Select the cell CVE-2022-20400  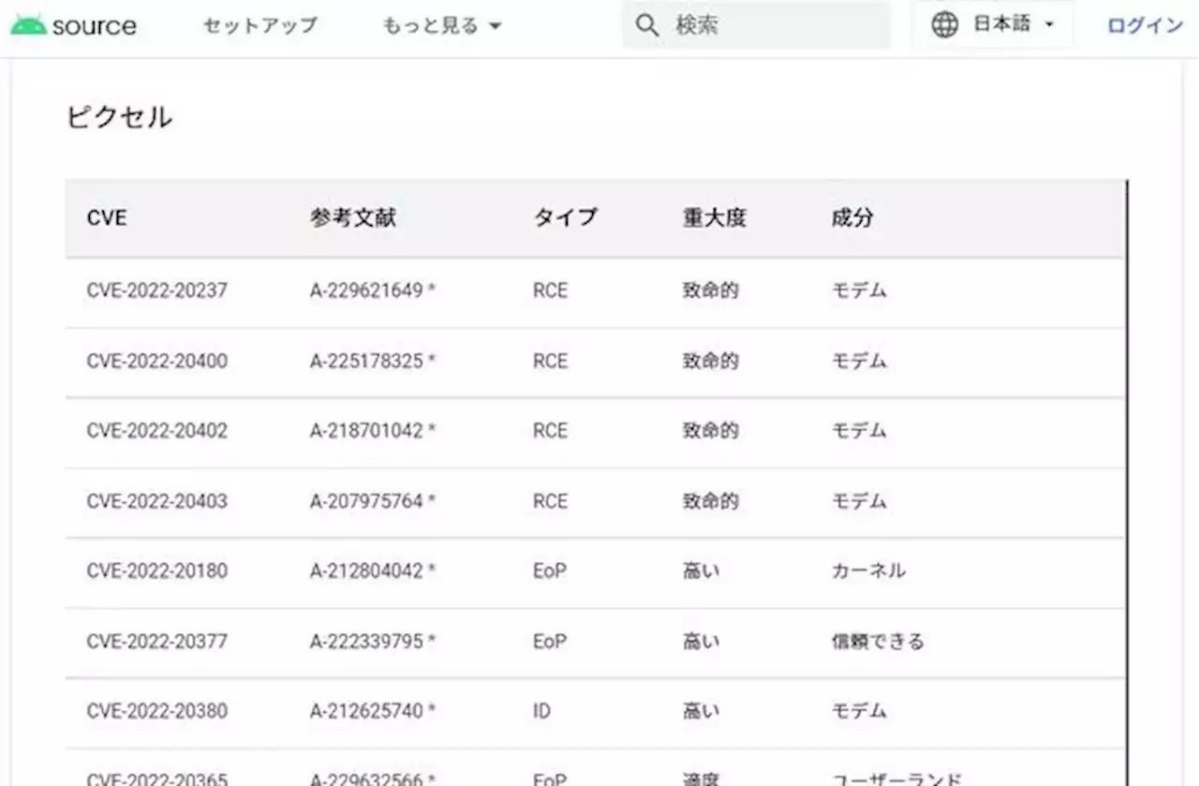157,361
